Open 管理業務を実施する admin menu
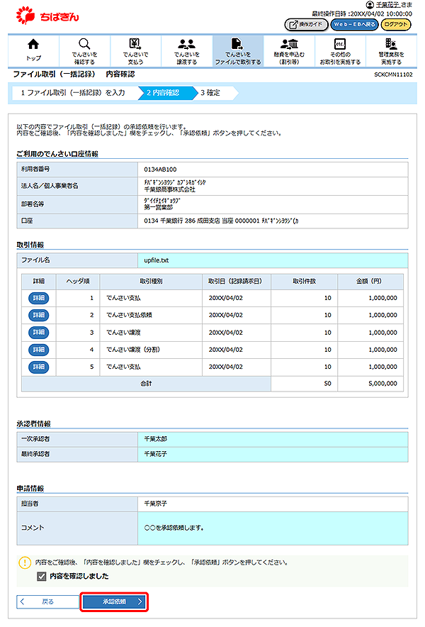This screenshot has width=425, height=627. 391,50
